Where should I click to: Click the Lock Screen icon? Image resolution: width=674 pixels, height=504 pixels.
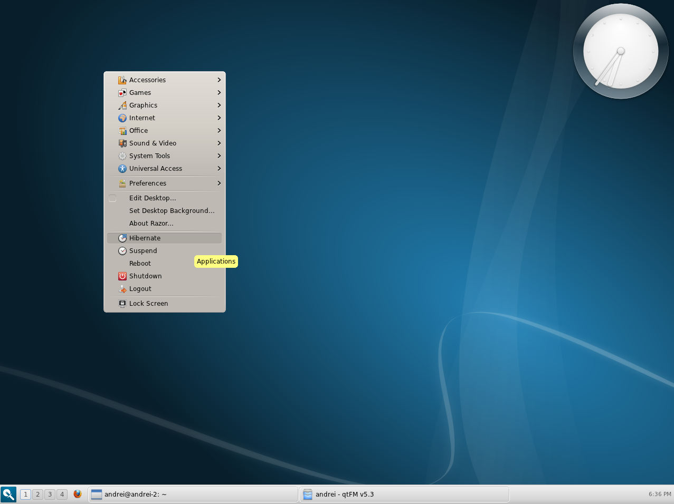point(122,304)
